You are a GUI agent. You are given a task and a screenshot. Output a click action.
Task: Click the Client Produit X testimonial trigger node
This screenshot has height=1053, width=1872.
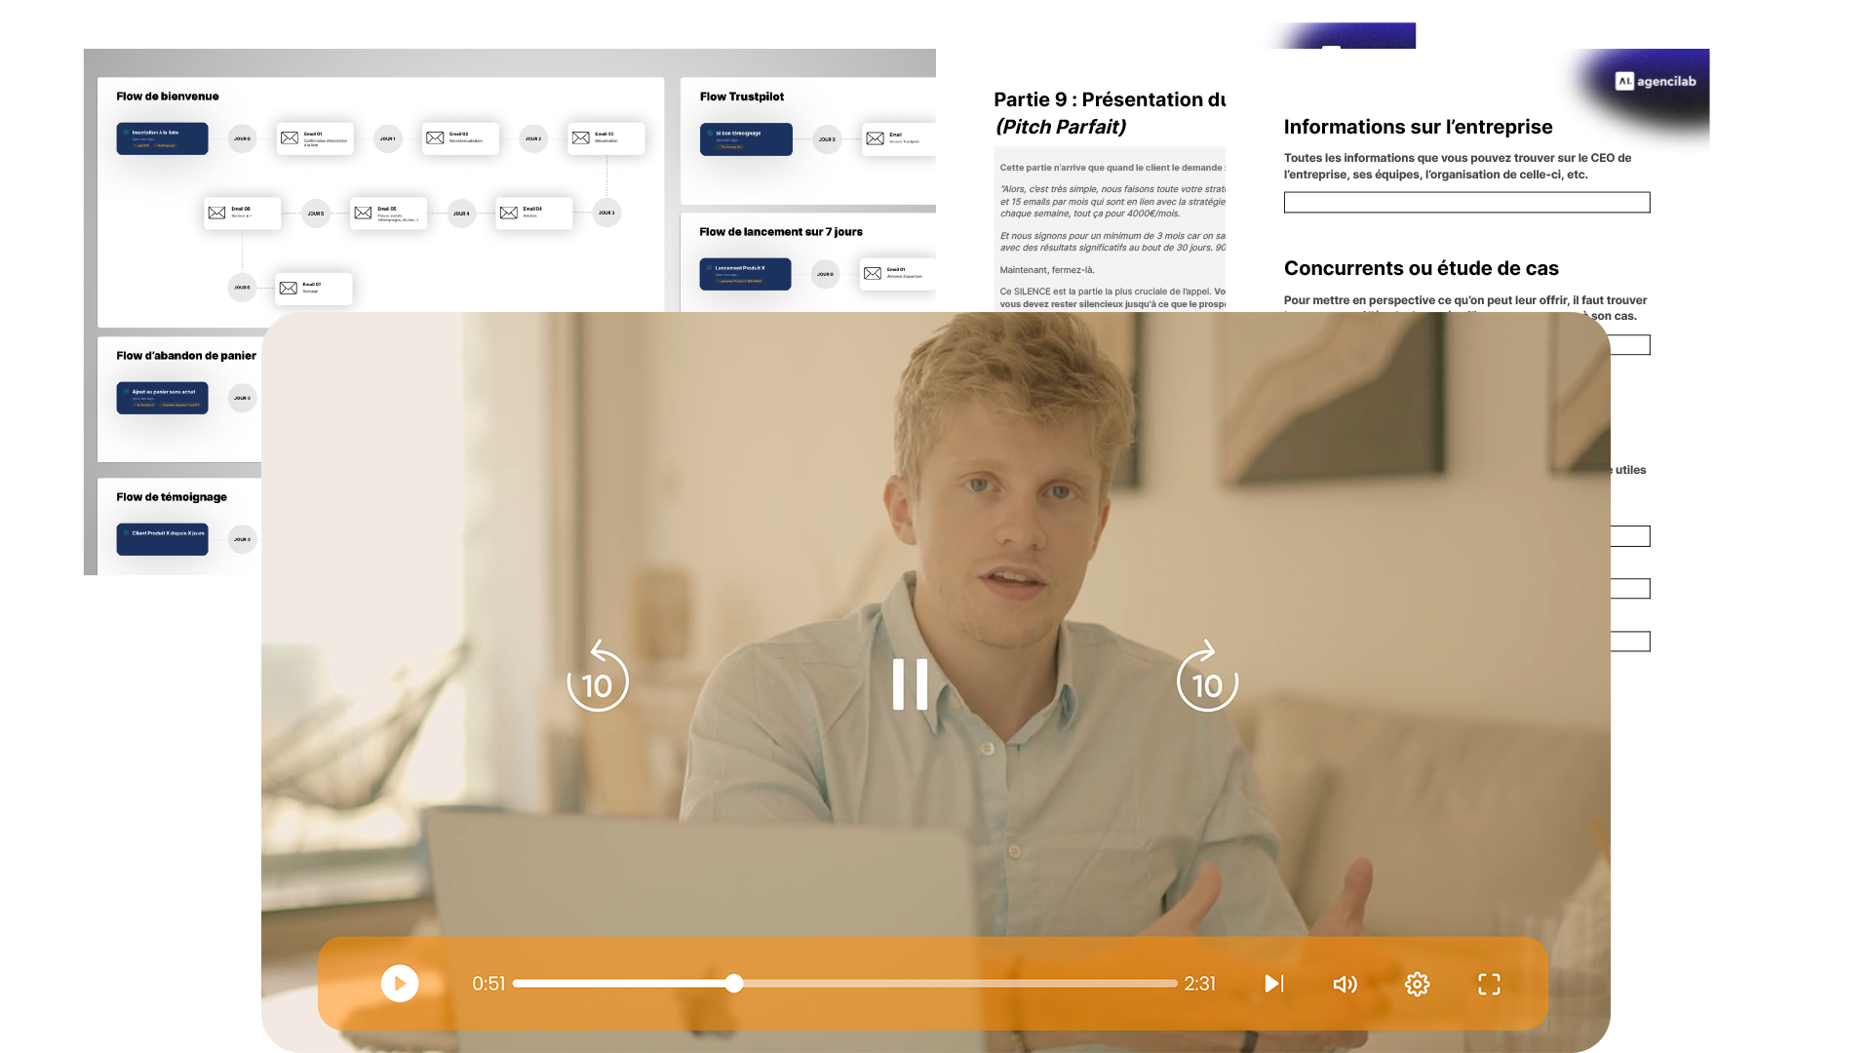tap(162, 539)
